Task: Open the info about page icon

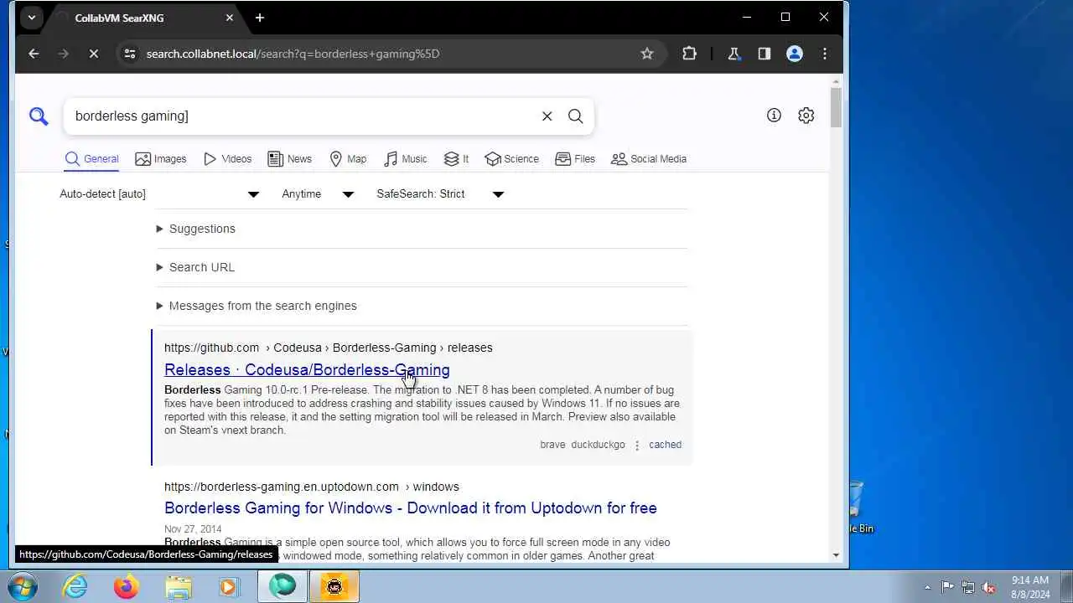Action: tap(774, 116)
